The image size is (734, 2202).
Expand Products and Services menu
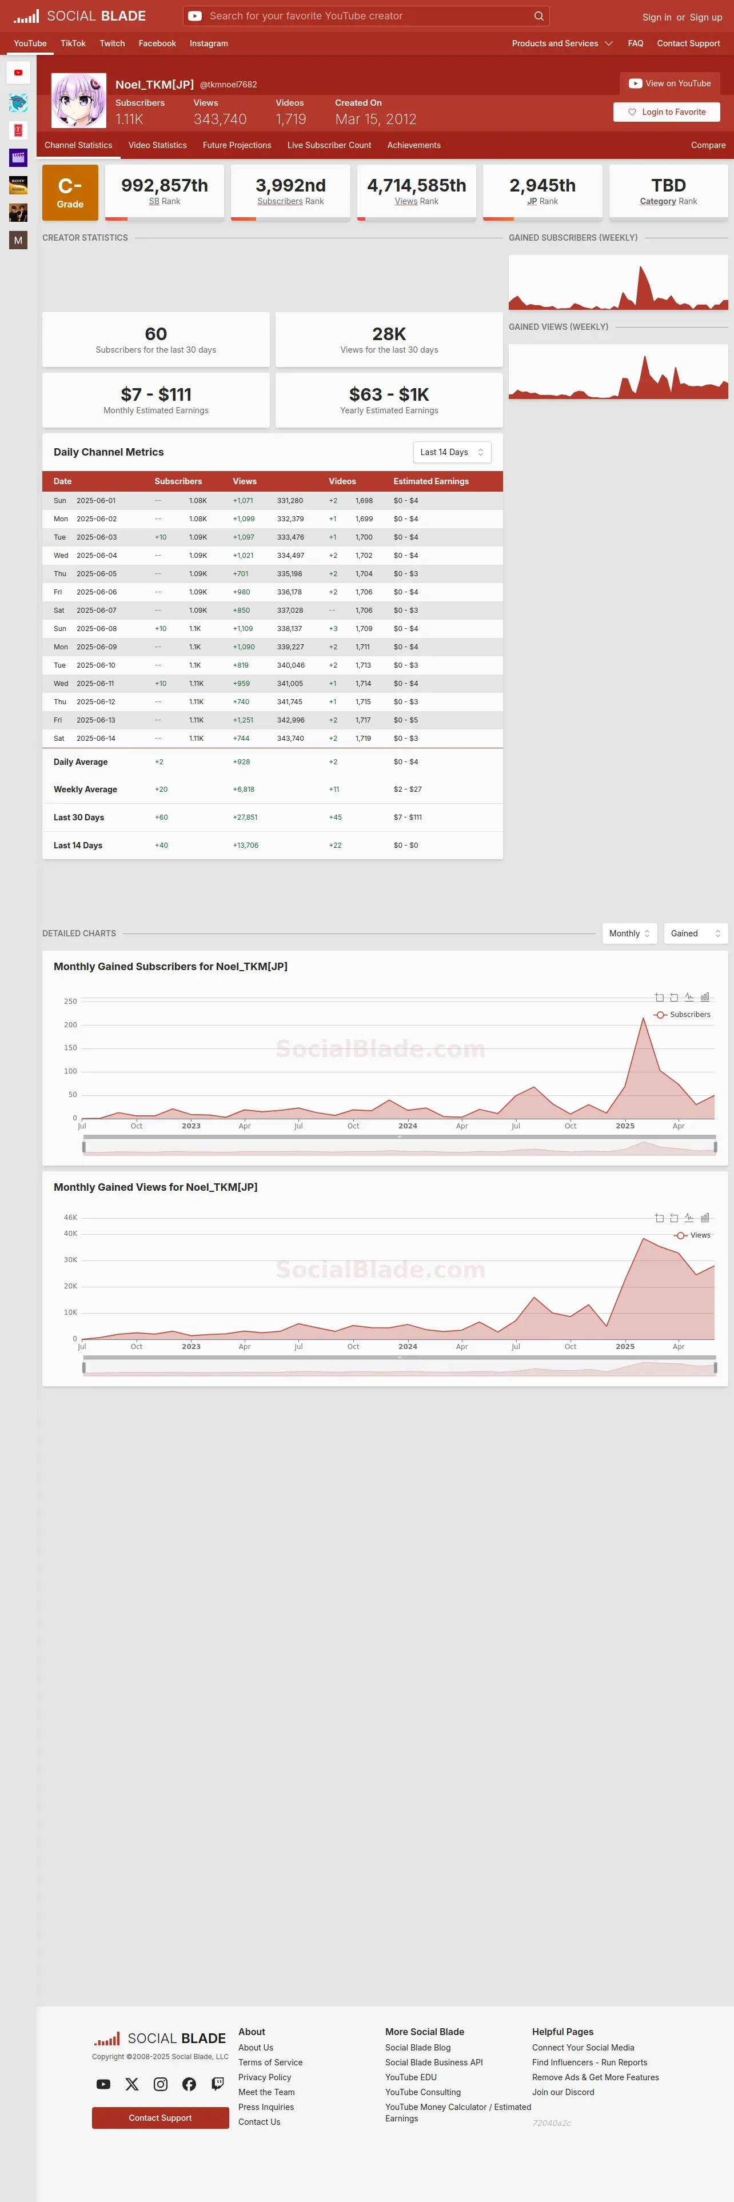563,43
